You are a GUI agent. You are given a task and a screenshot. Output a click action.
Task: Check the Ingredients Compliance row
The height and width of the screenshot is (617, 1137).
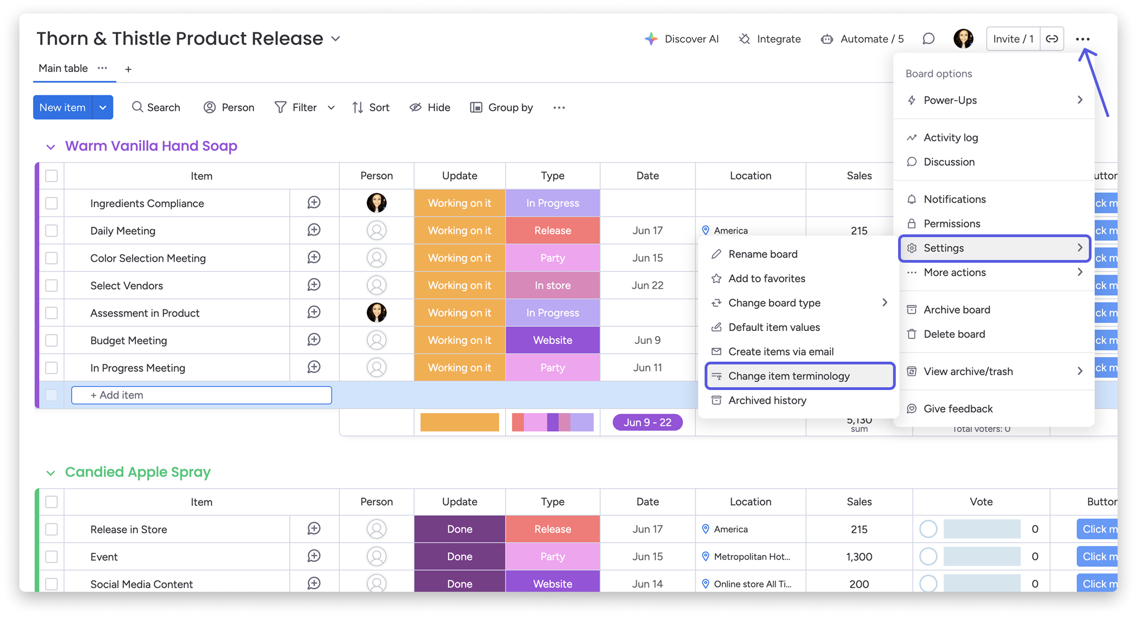51,203
